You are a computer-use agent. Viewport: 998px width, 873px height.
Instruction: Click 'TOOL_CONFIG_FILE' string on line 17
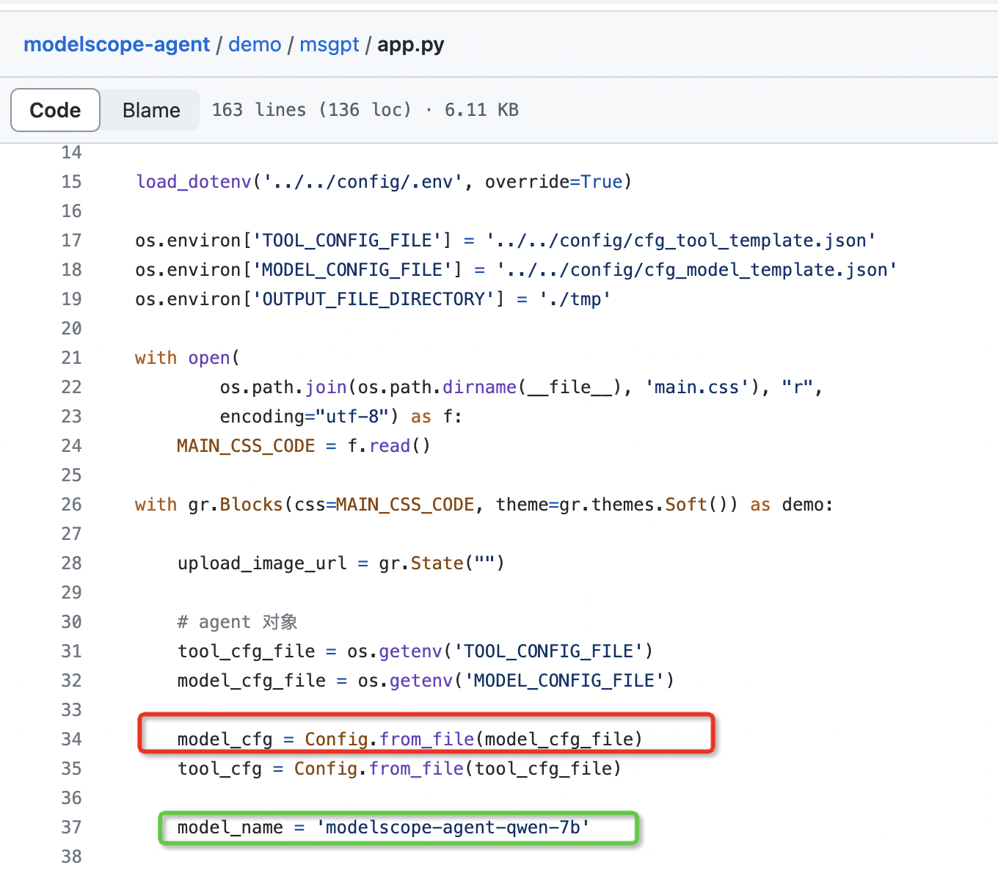click(x=347, y=241)
